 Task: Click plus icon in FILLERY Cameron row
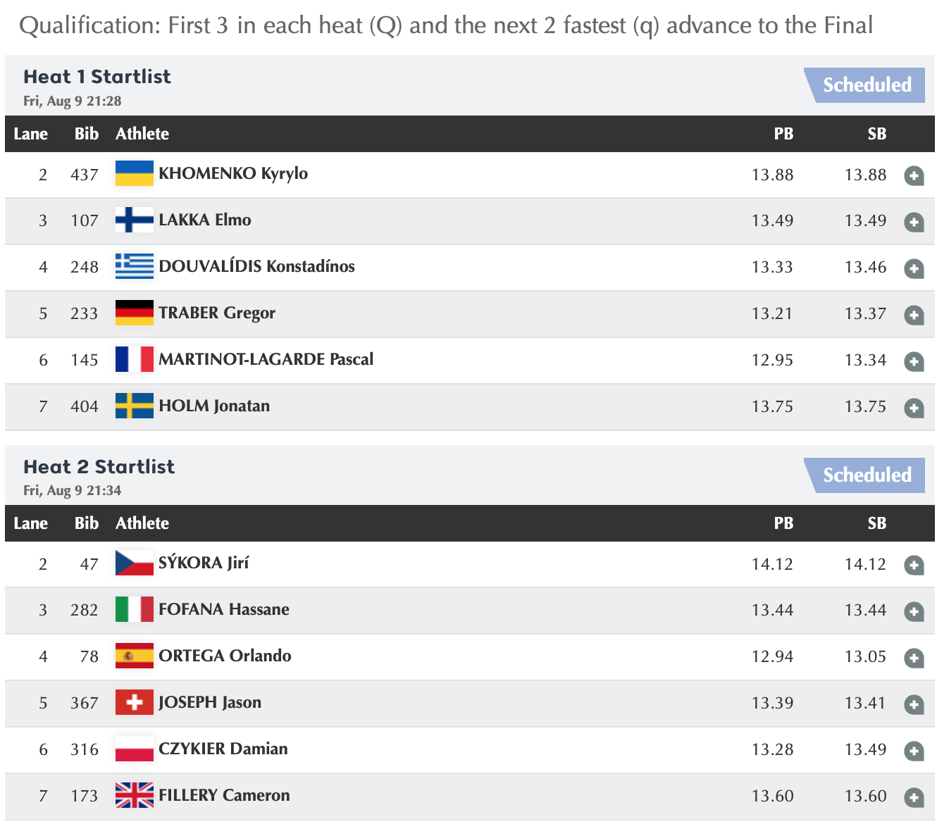[x=914, y=797]
